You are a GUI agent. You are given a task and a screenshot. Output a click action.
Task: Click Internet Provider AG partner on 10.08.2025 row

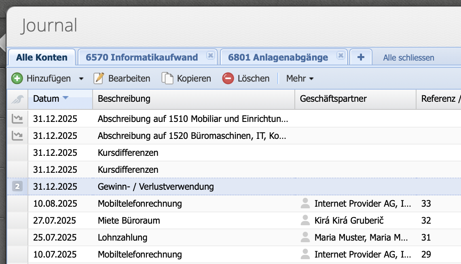coord(362,203)
